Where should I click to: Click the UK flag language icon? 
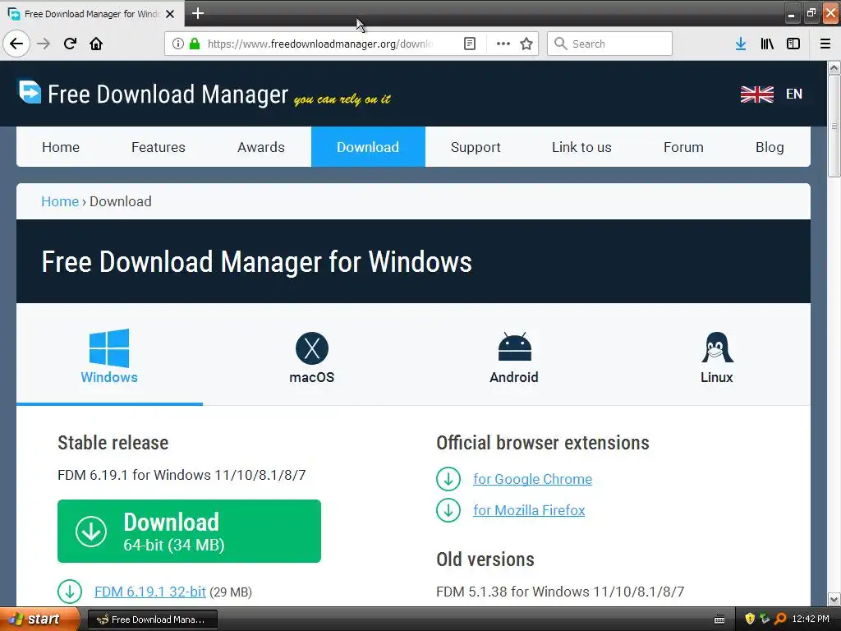(x=756, y=94)
